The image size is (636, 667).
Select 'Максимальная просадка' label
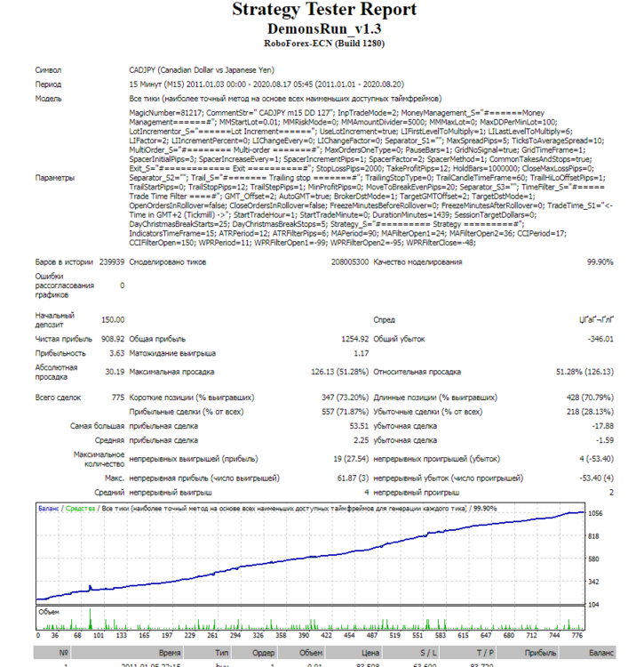[171, 373]
